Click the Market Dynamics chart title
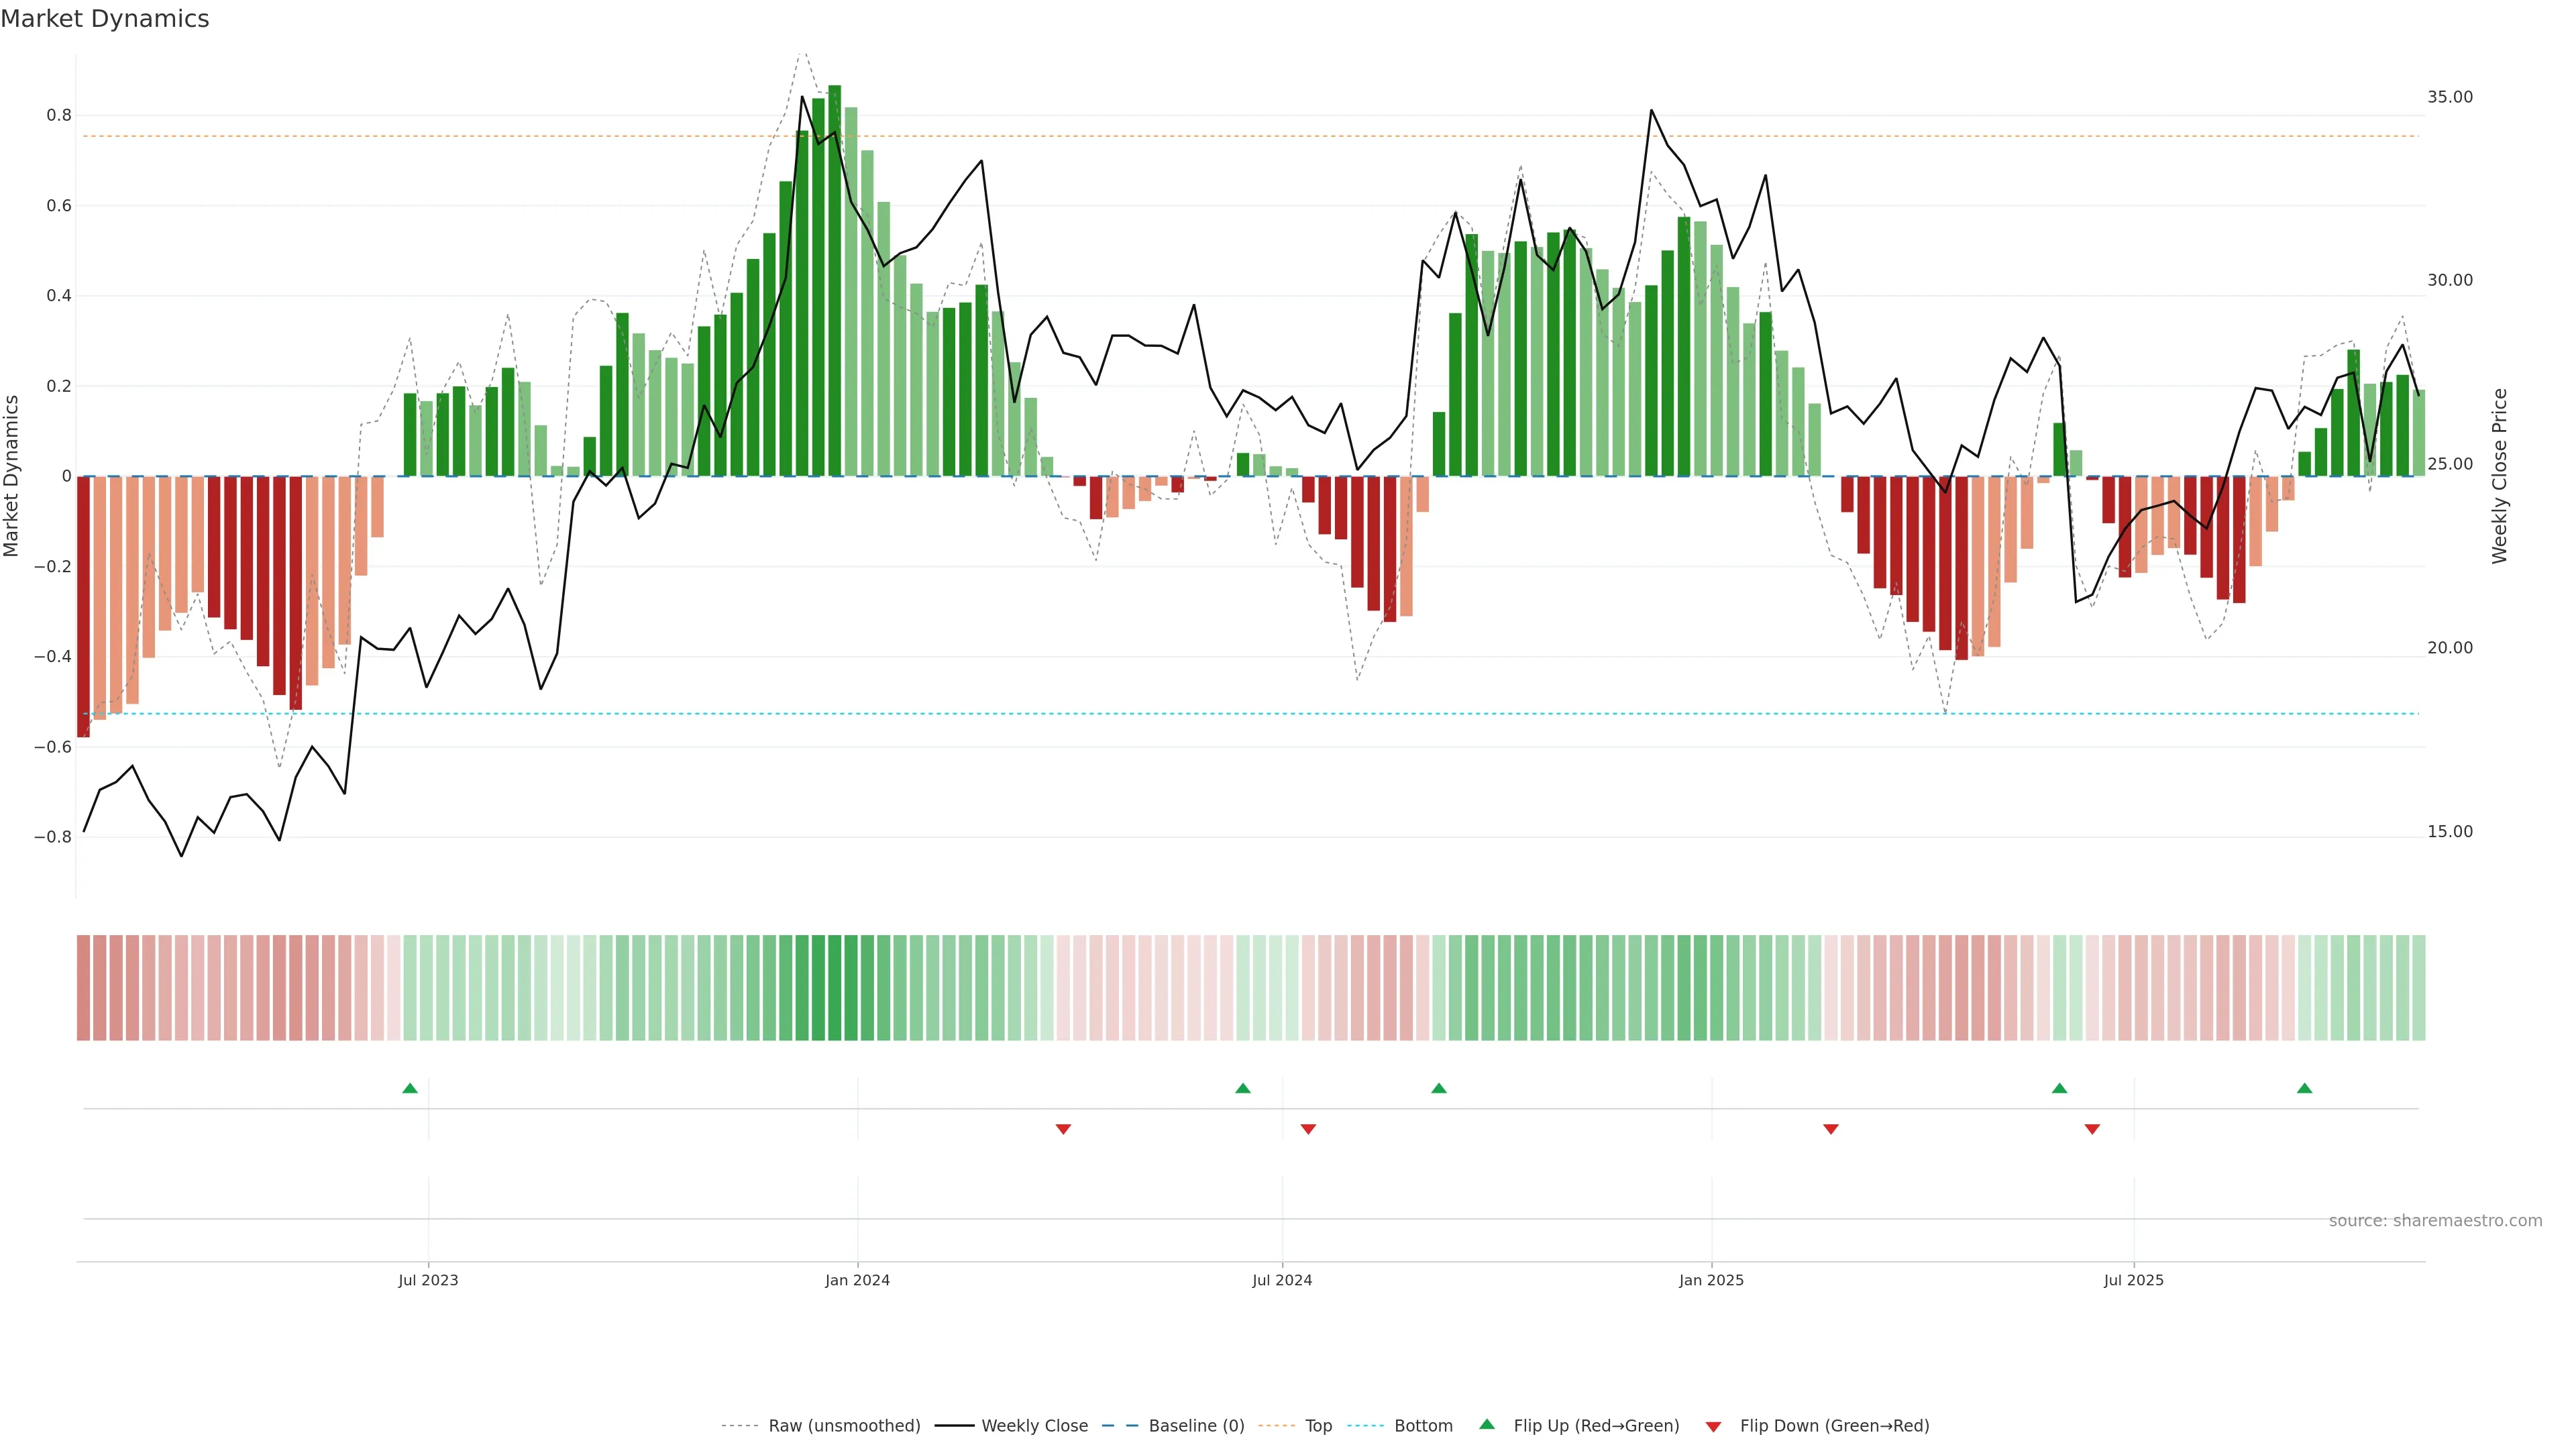The image size is (2576, 1449). coord(105,19)
